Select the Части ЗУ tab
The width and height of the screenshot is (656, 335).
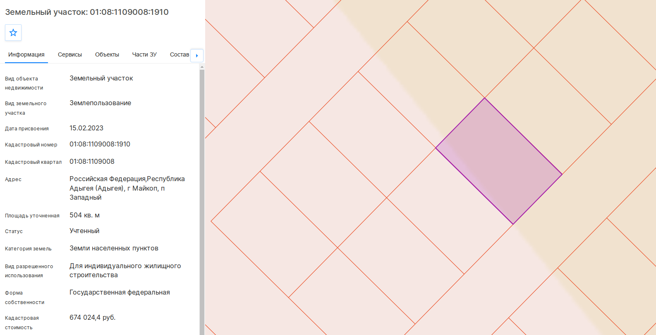pos(144,54)
